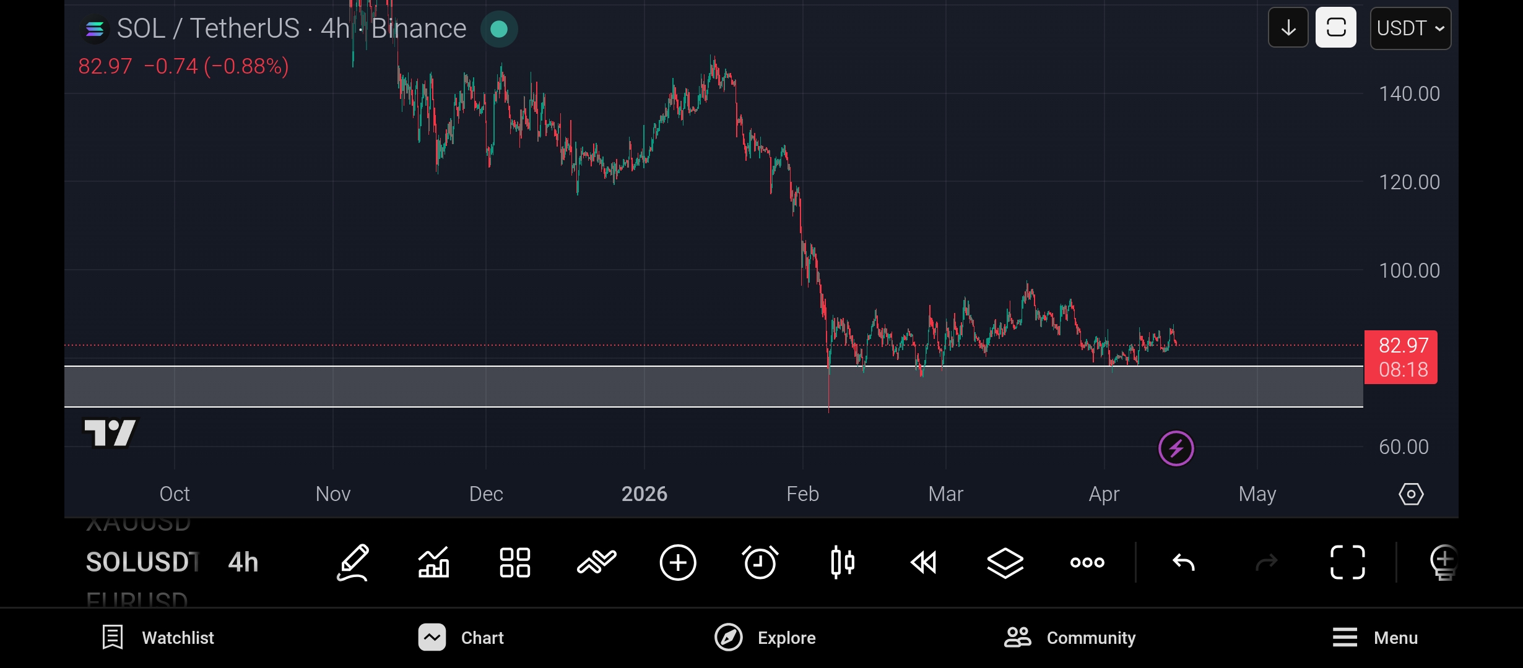Change the 4h timeframe interval
Image resolution: width=1523 pixels, height=668 pixels.
click(x=243, y=562)
